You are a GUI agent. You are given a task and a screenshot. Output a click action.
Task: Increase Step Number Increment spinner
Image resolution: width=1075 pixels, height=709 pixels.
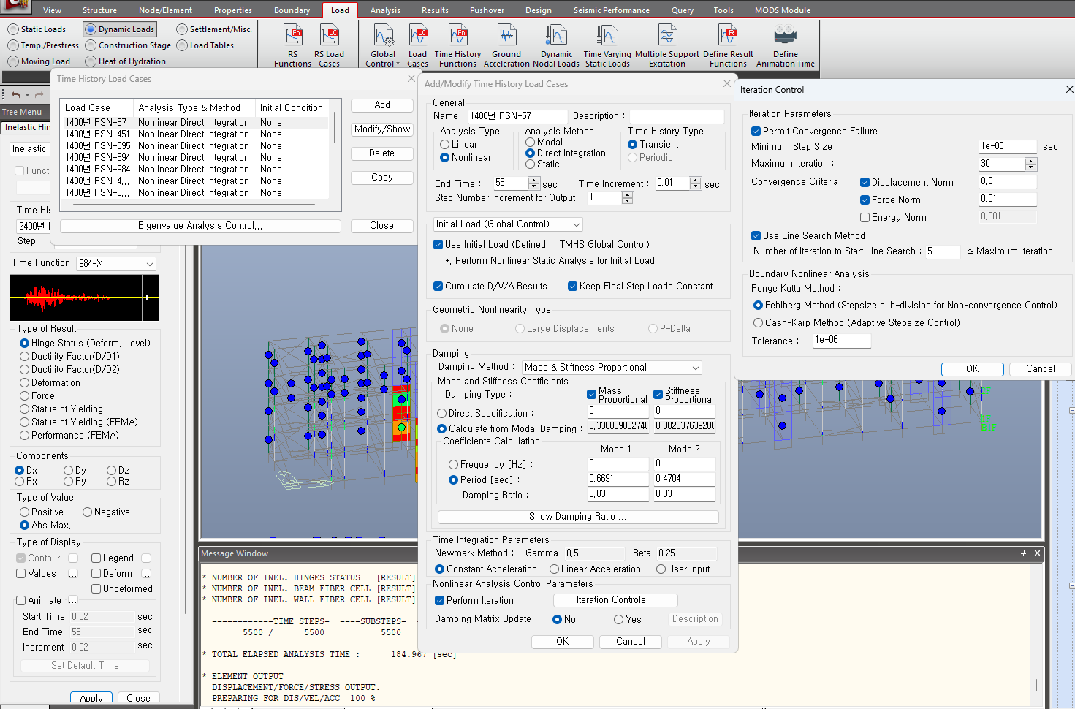627,194
